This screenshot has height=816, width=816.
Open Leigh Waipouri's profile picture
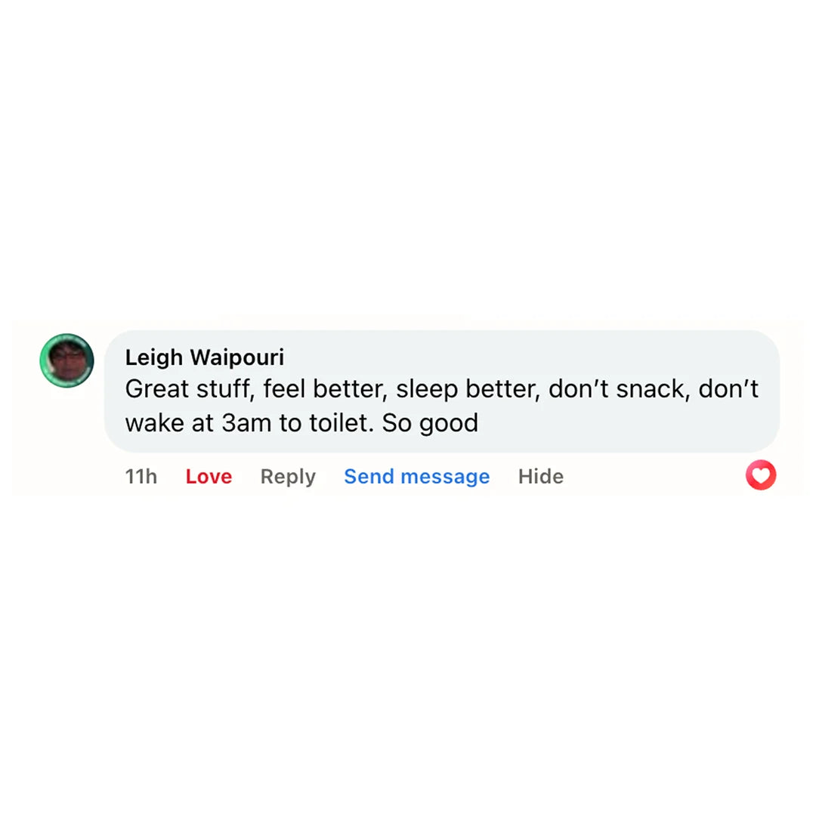point(66,360)
